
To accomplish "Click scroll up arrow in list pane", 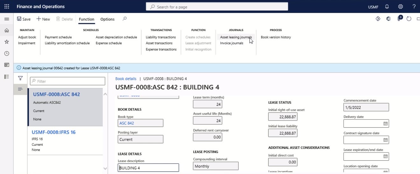I will (105, 94).
